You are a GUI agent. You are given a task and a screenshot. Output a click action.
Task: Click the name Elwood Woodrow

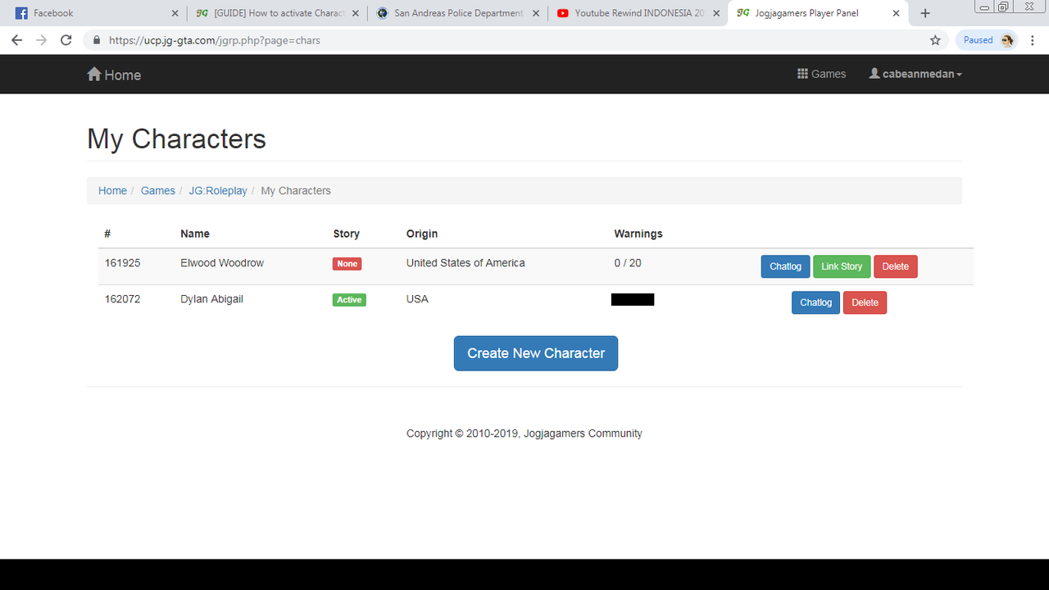(222, 263)
